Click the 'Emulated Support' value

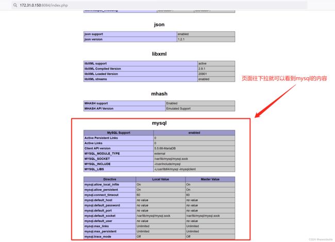200,109
